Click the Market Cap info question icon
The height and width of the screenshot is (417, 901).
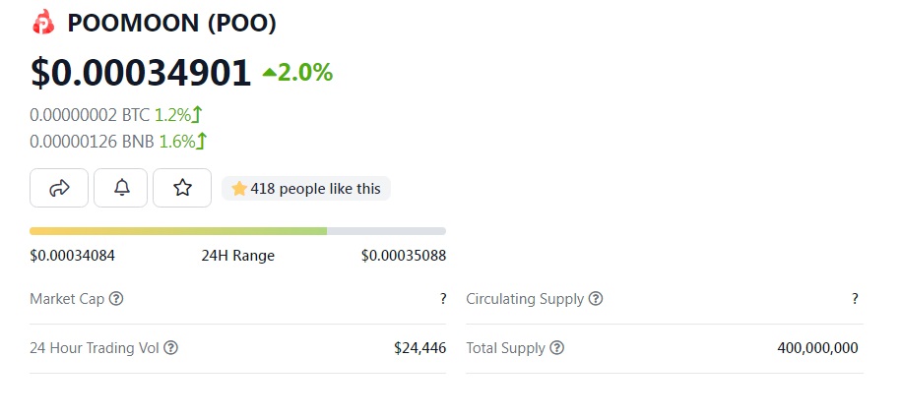116,299
